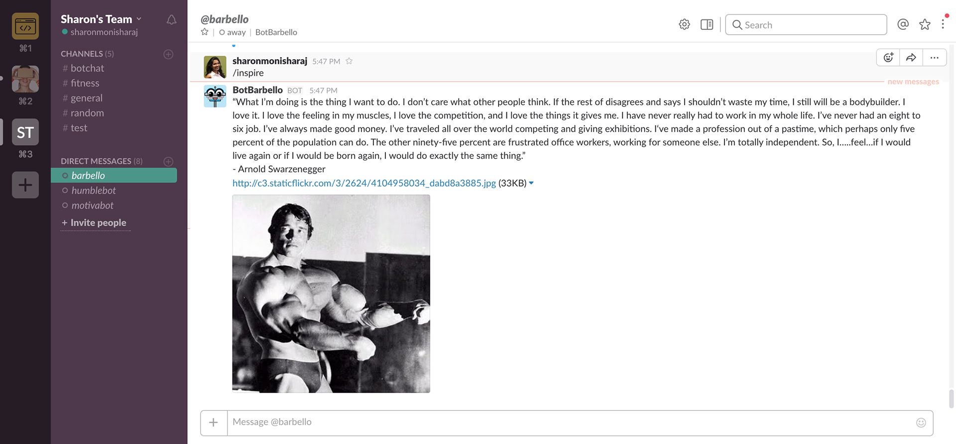Open notification bell preferences
956x444 pixels.
pyautogui.click(x=171, y=20)
